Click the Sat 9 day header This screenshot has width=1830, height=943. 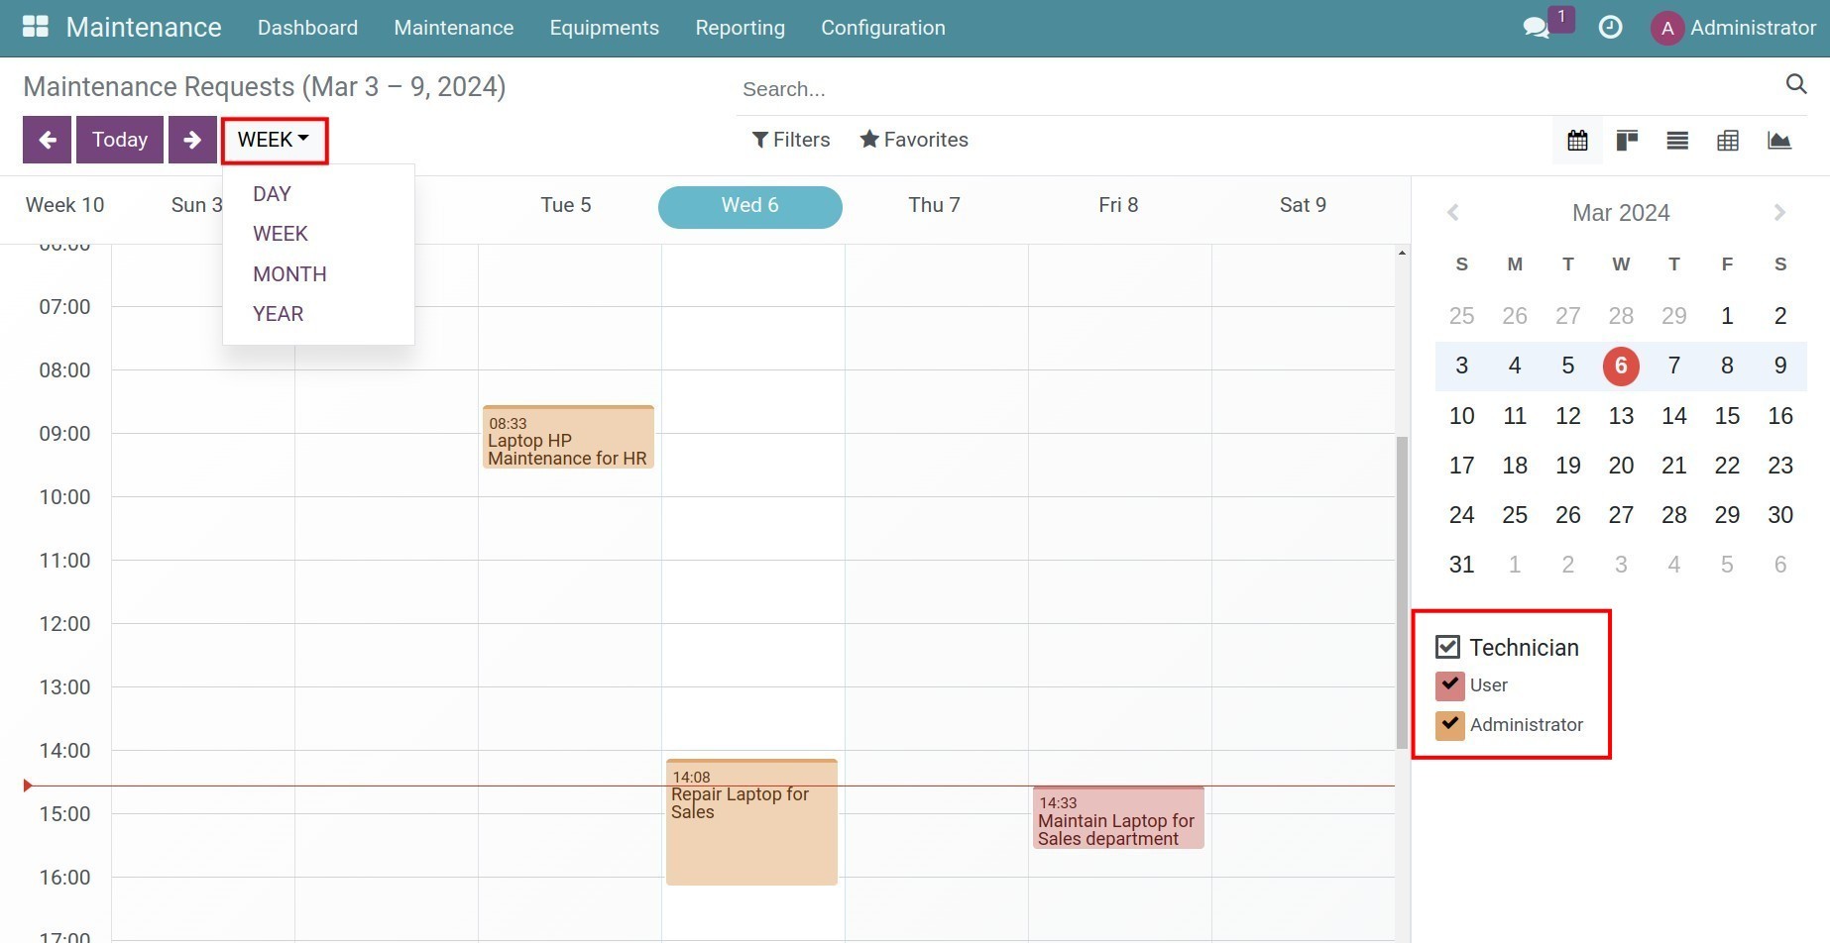click(x=1303, y=205)
